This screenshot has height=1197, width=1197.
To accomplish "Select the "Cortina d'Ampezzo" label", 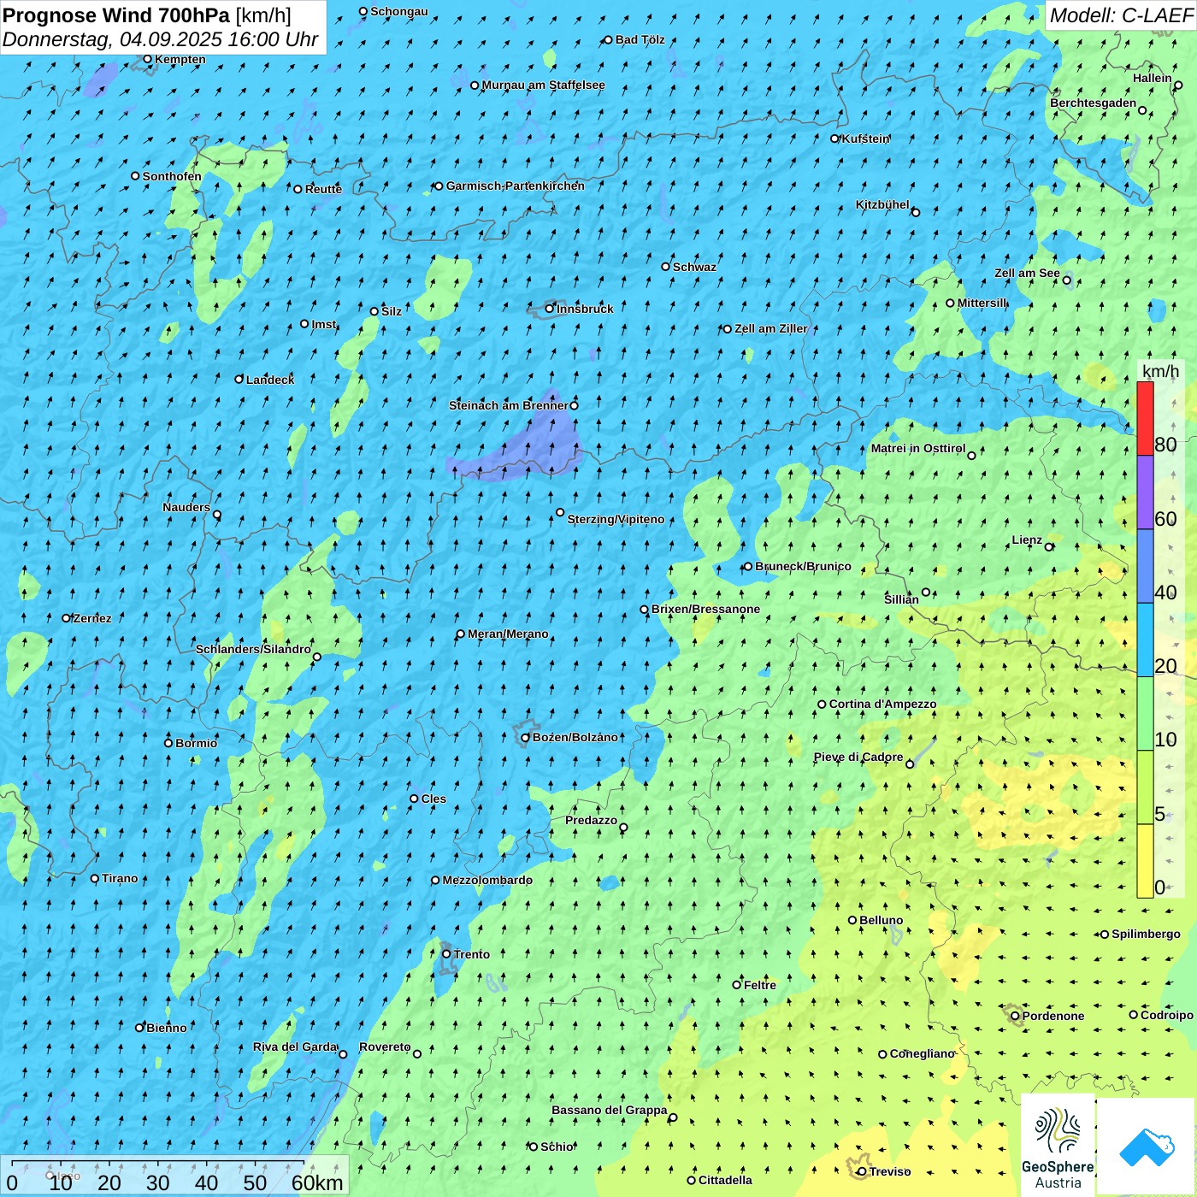I will pos(882,705).
